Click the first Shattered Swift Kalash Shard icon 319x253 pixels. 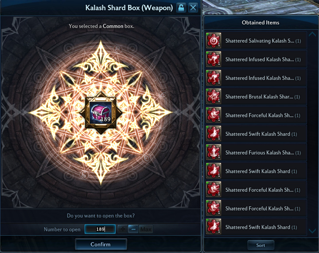click(x=214, y=134)
